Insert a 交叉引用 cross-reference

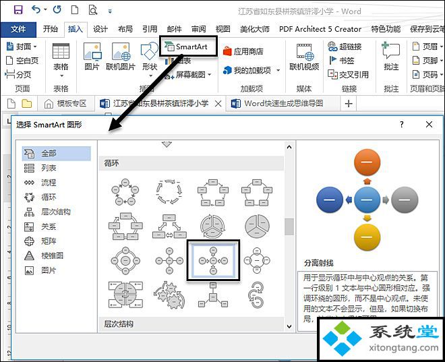click(348, 75)
